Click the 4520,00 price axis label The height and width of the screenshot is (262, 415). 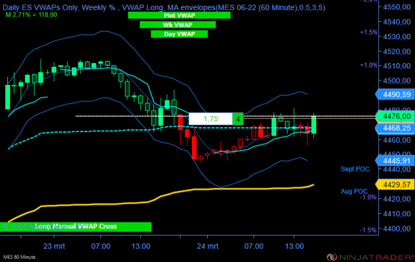click(396, 51)
